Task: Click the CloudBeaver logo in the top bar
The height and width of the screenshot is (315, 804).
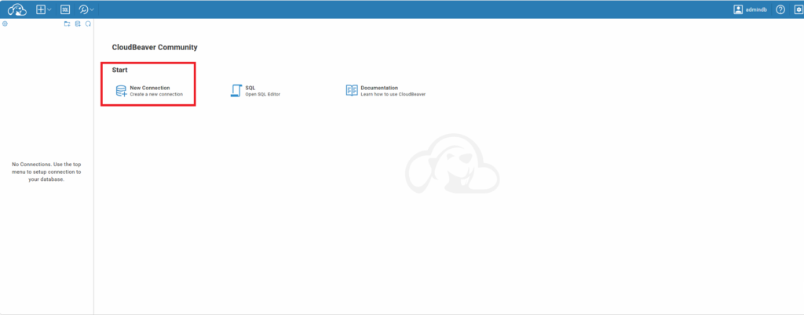Action: (17, 9)
